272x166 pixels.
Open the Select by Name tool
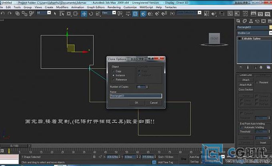62,14
